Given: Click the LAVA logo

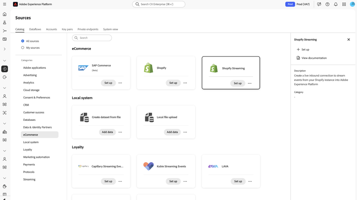Looking at the screenshot, I should point(213,166).
